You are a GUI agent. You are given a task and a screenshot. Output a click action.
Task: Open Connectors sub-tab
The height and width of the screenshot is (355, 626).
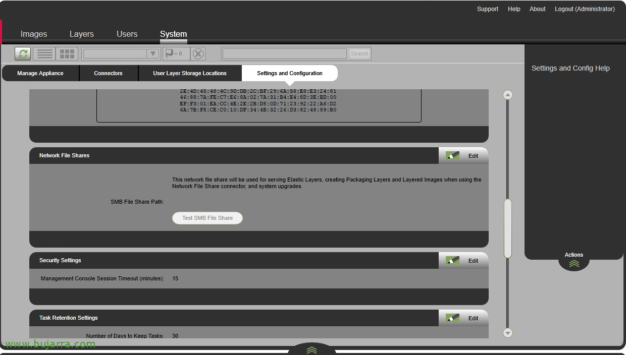point(109,73)
